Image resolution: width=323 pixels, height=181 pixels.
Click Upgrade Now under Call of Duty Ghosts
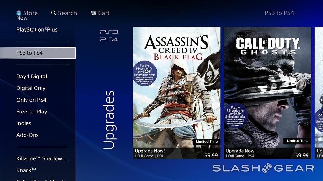(241, 151)
